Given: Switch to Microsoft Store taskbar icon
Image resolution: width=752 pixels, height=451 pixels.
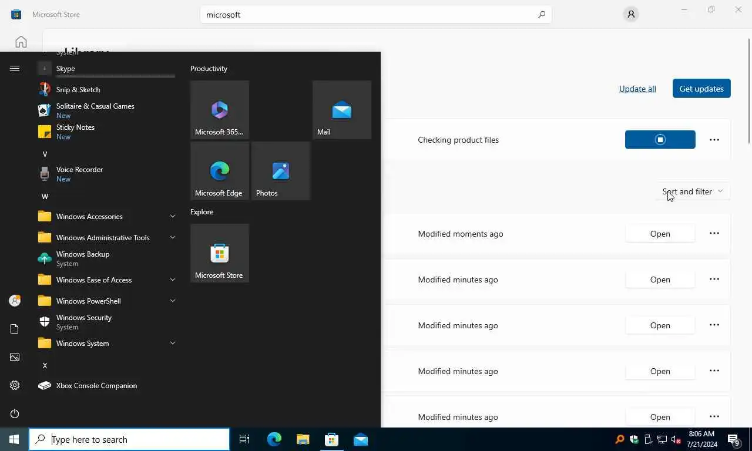Looking at the screenshot, I should tap(332, 439).
